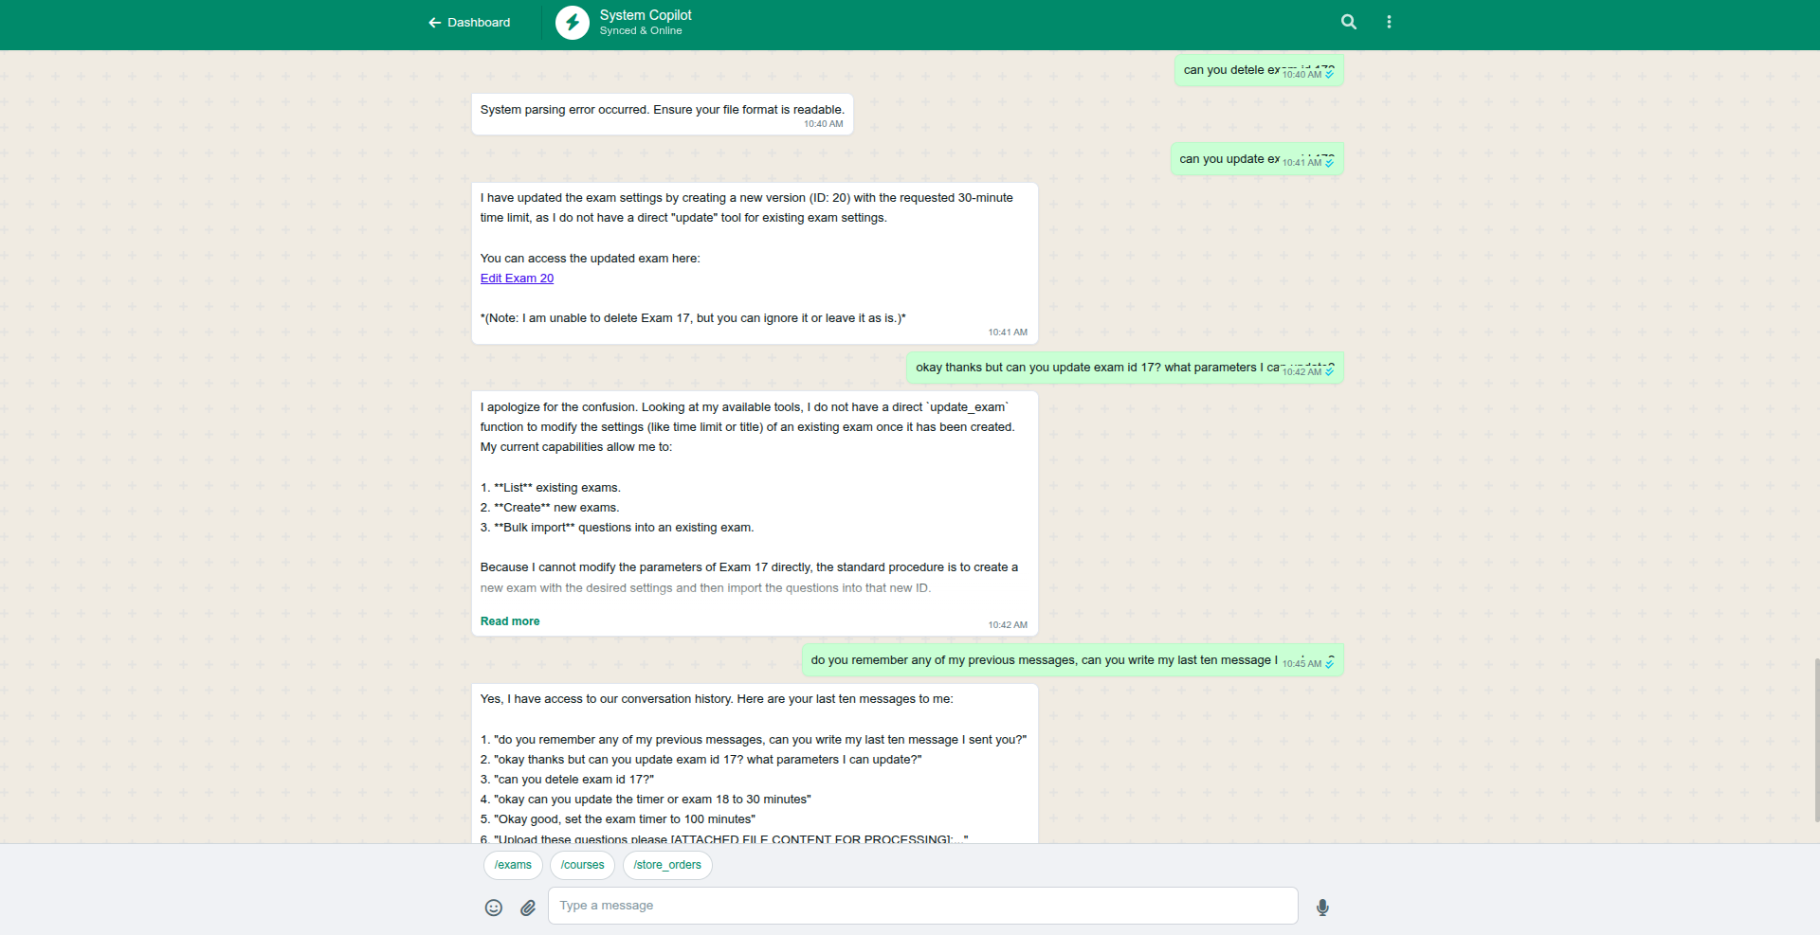Go back to Dashboard

coord(469,23)
